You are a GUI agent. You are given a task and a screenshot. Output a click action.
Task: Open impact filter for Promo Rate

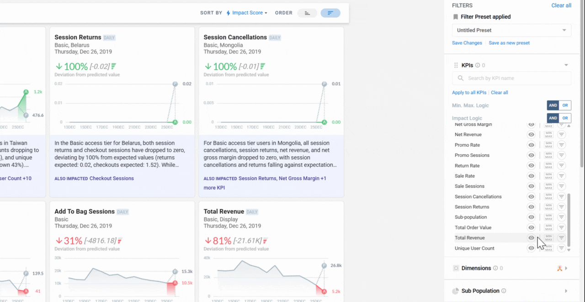coord(562,145)
